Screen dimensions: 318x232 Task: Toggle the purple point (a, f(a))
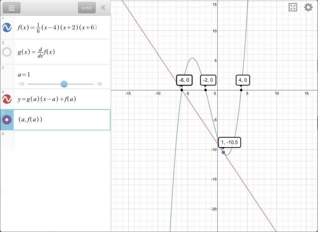7,120
